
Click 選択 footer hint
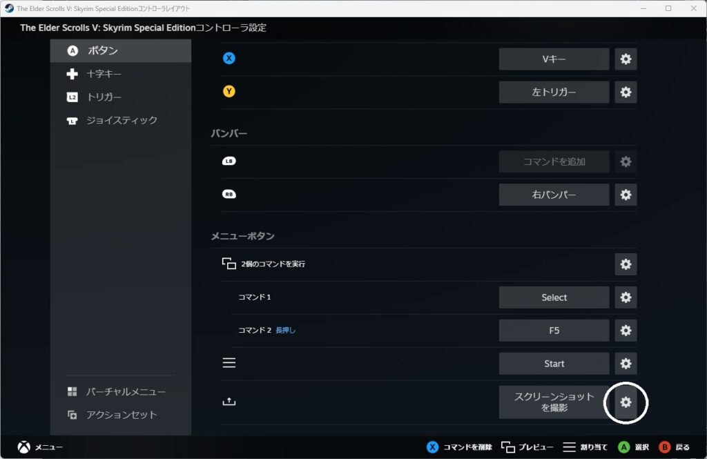[x=633, y=447]
